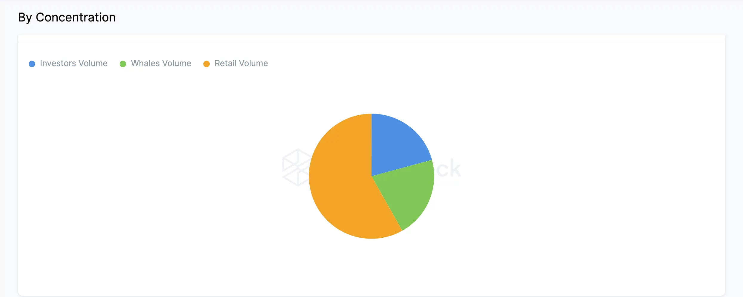Image resolution: width=743 pixels, height=297 pixels.
Task: Click the green Whales Volume legend dot
Action: click(x=123, y=64)
